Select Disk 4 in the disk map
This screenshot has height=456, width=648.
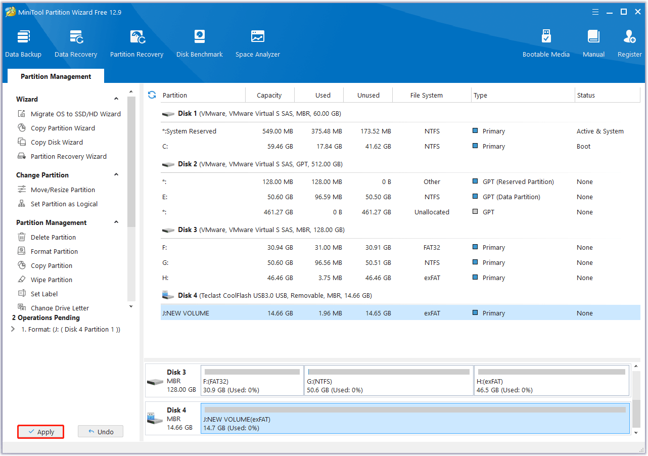[173, 419]
